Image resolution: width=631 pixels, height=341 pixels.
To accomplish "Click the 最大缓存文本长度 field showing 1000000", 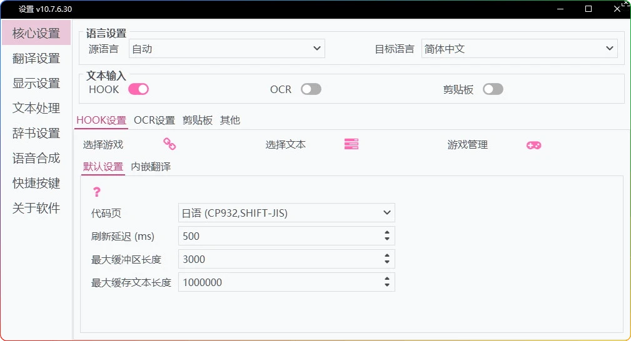I will (x=286, y=282).
